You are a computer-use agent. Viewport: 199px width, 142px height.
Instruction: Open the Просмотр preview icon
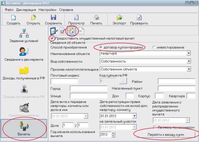coord(76,18)
